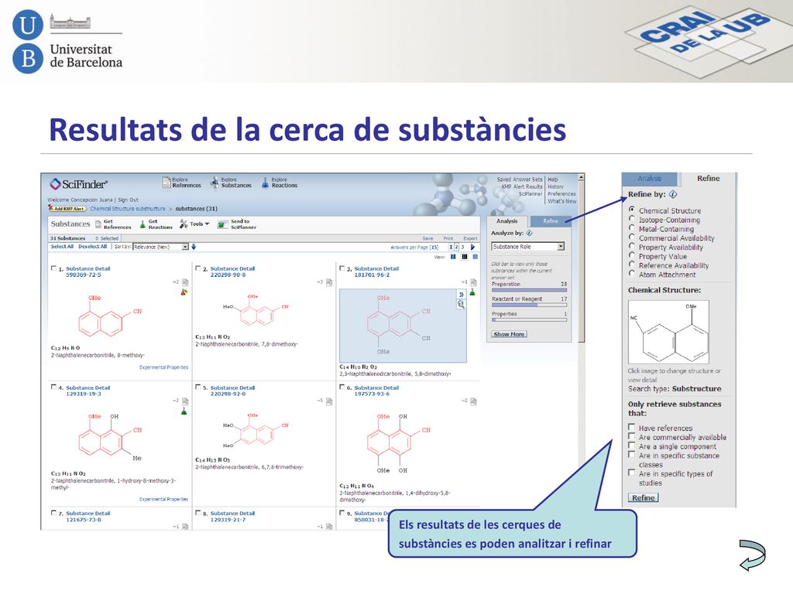
Task: Select the three-column view icon
Action: pyautogui.click(x=465, y=257)
